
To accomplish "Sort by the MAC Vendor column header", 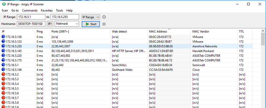I will 214,32.
